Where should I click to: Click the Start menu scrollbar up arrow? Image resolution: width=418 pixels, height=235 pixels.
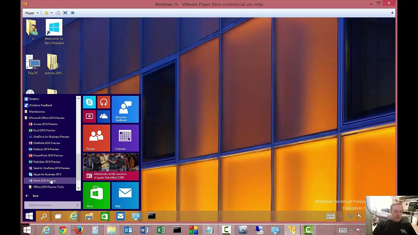pos(78,98)
